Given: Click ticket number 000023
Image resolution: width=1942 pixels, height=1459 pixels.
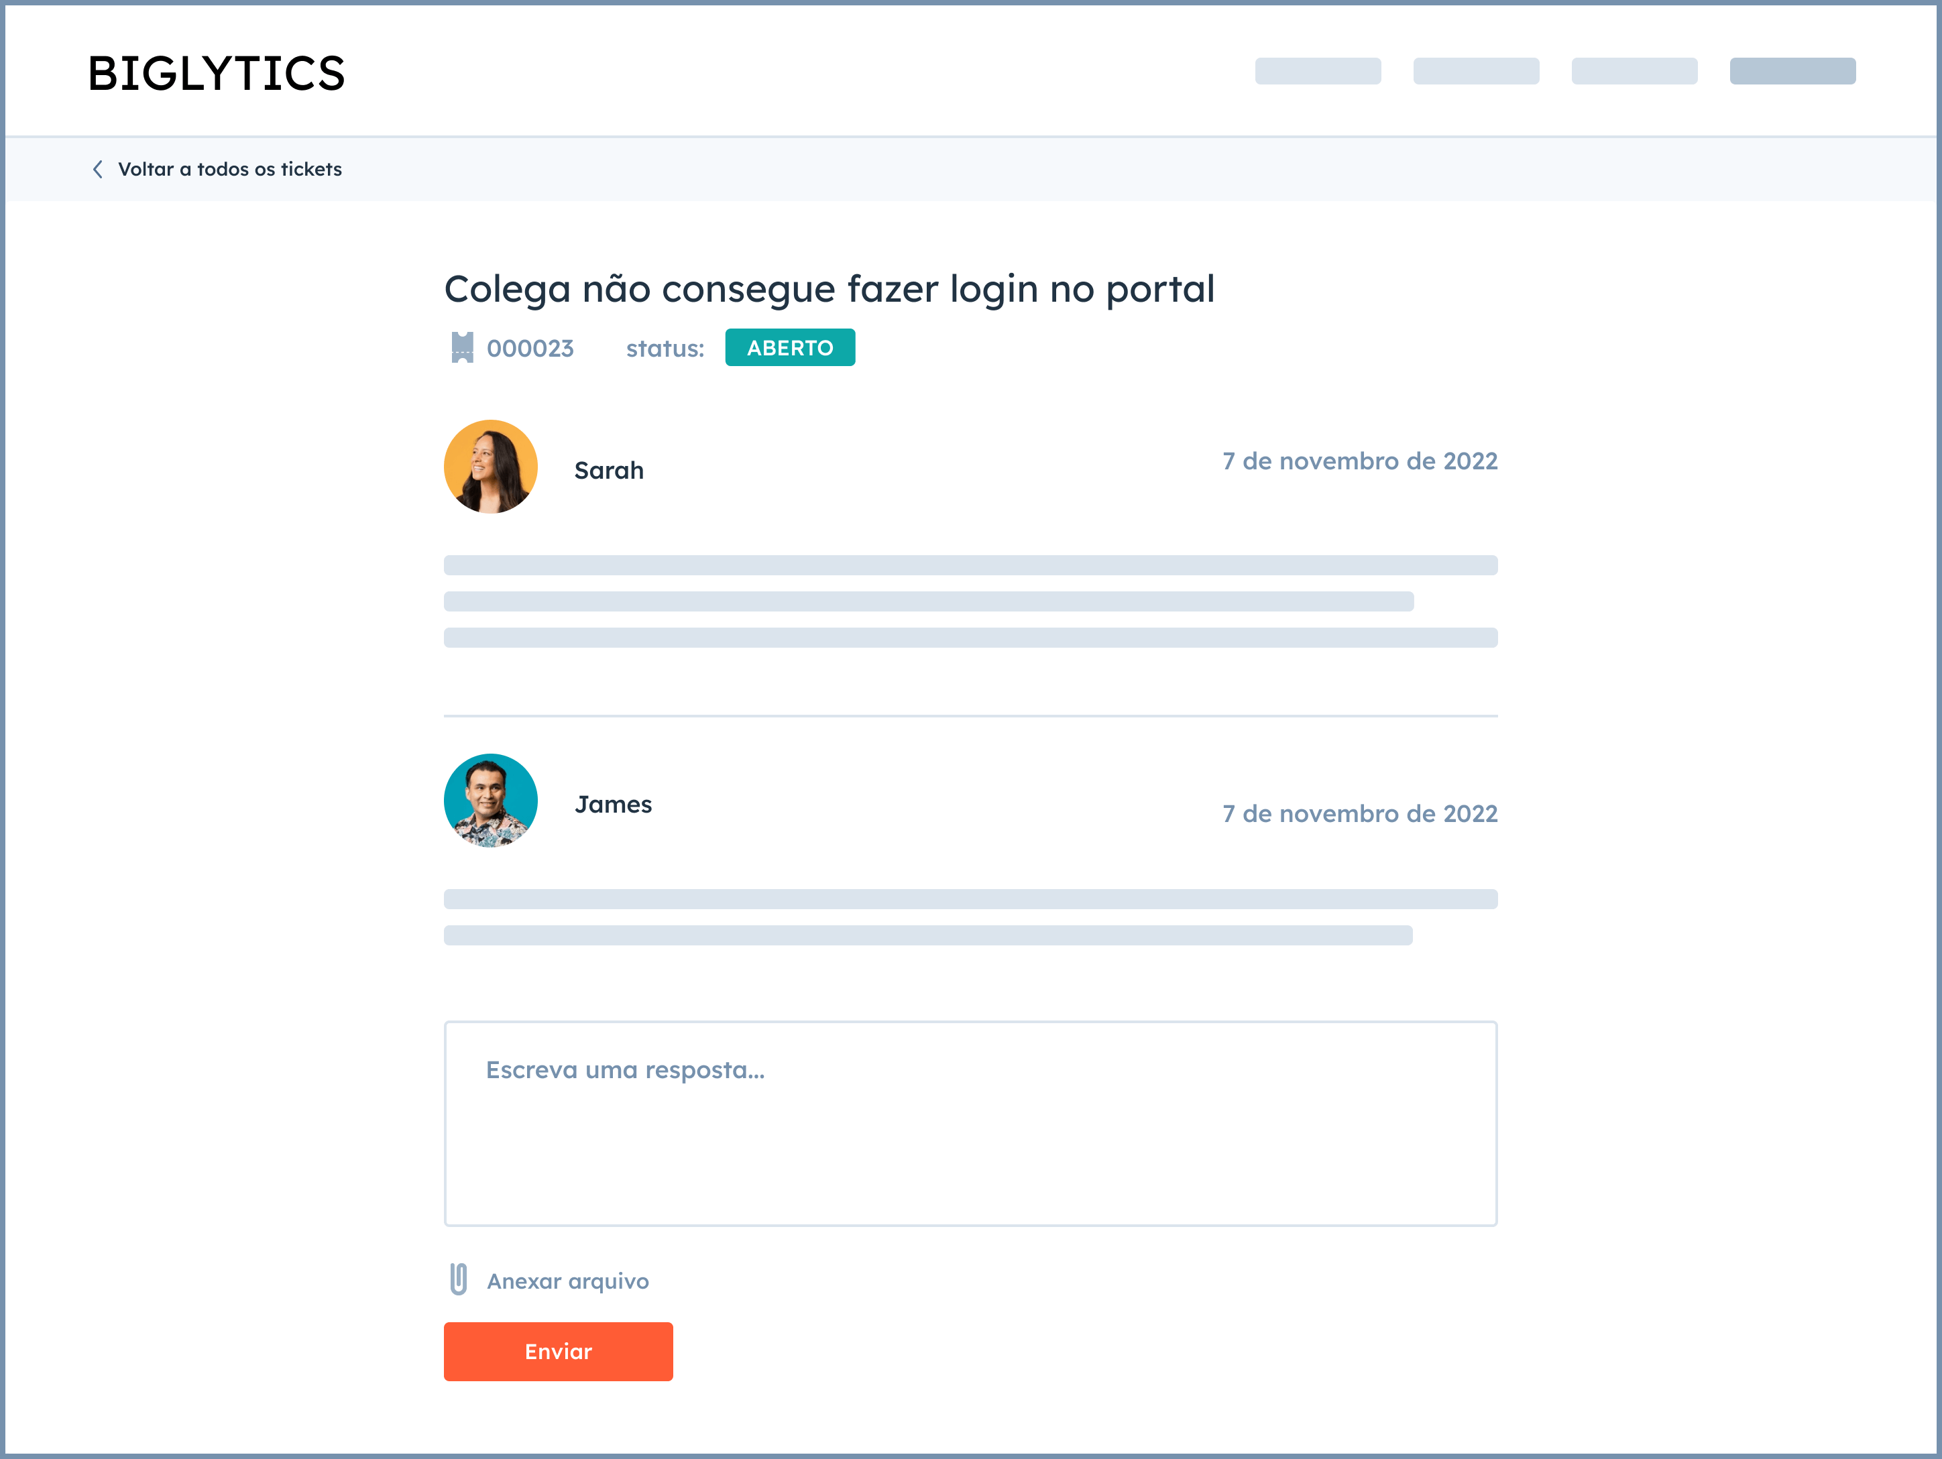Looking at the screenshot, I should (x=531, y=347).
